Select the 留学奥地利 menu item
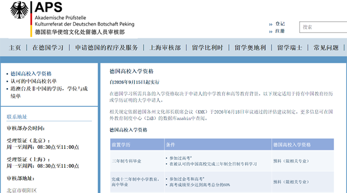 (250, 48)
